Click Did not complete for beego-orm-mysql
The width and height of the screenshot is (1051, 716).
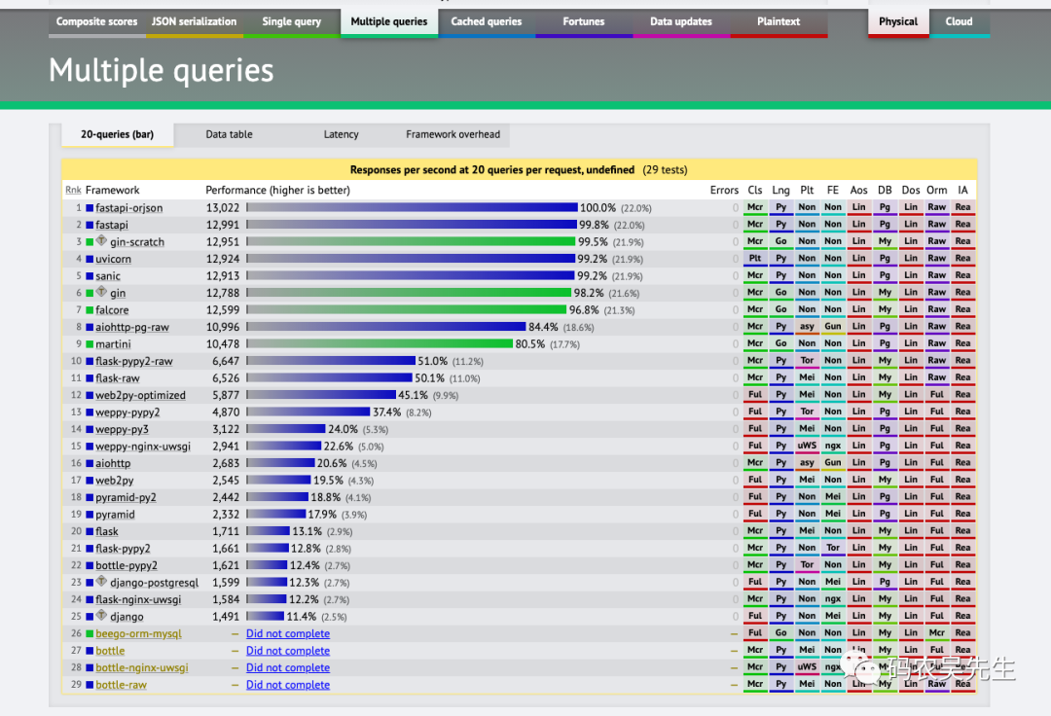click(x=287, y=633)
